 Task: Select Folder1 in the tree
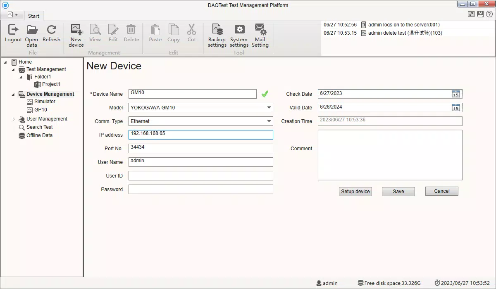click(x=43, y=77)
